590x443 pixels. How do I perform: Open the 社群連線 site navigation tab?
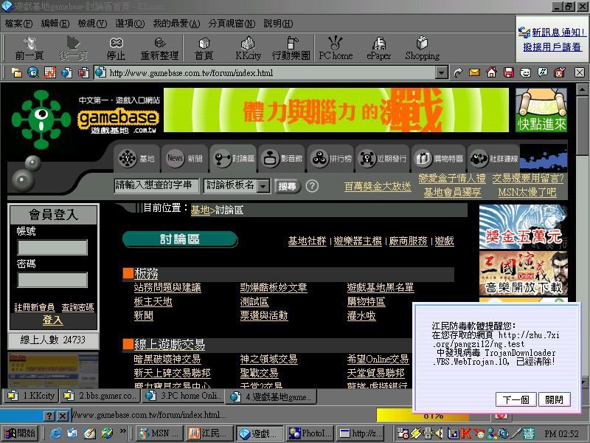494,158
